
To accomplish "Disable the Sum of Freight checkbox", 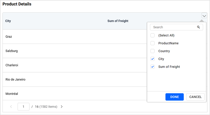I will point(153,67).
